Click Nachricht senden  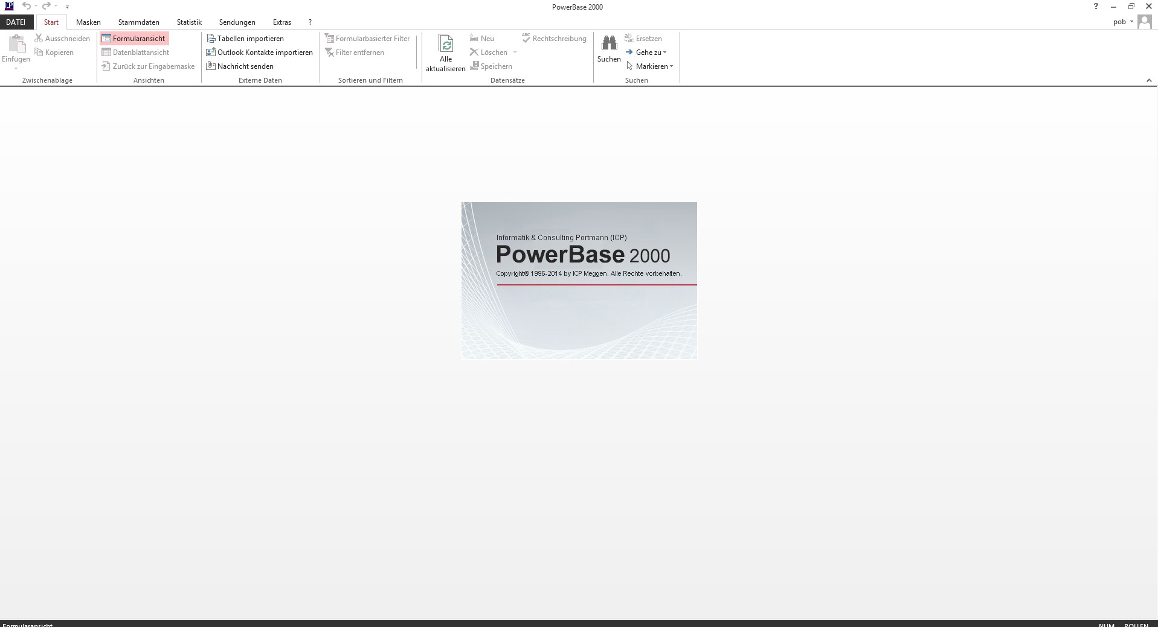coord(240,66)
